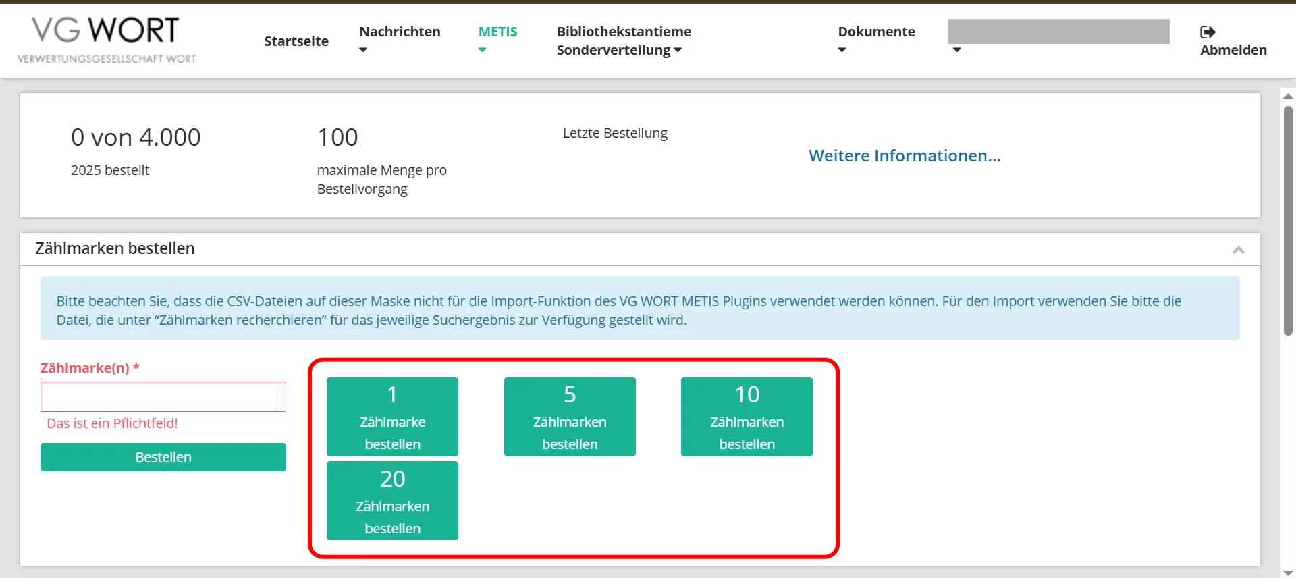Expand the Nachrichten dropdown arrow

(363, 50)
